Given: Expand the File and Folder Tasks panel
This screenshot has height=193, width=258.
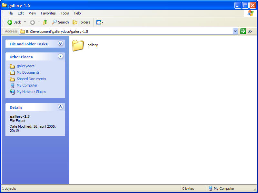Looking at the screenshot, I should [x=60, y=43].
